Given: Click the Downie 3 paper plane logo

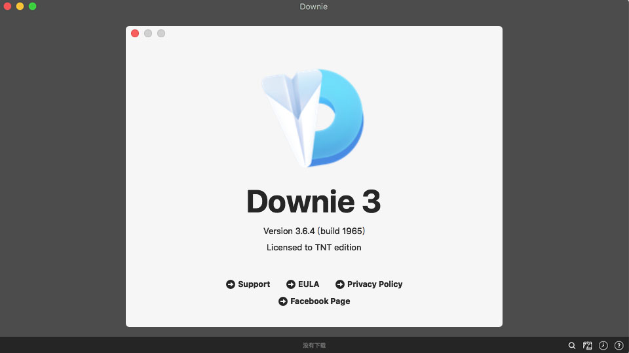Looking at the screenshot, I should [313, 118].
